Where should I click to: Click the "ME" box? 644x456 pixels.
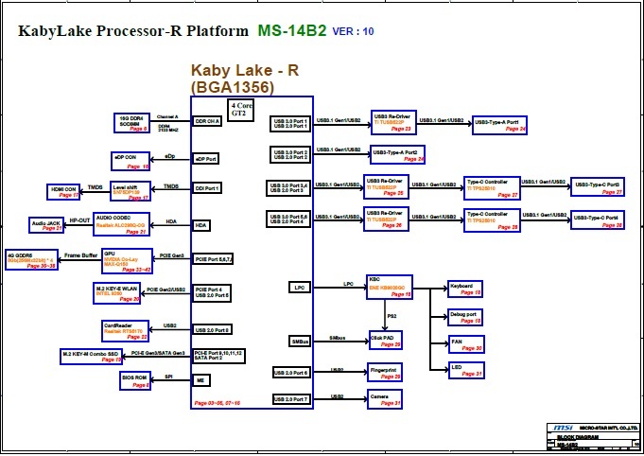click(x=201, y=380)
